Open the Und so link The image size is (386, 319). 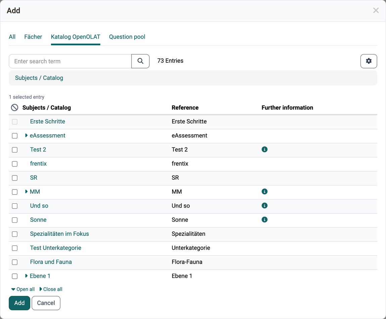(39, 205)
